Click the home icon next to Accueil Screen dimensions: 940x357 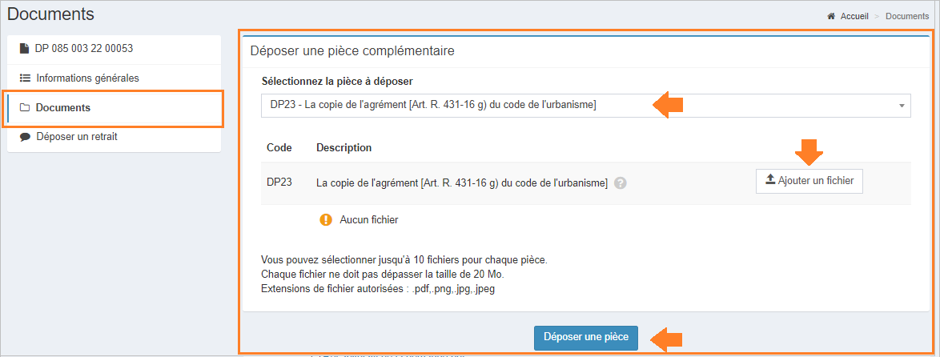click(831, 16)
